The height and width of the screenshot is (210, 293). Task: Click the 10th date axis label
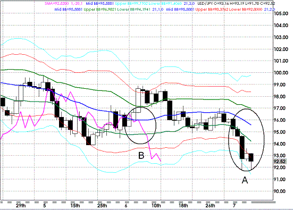pyautogui.click(x=156, y=206)
